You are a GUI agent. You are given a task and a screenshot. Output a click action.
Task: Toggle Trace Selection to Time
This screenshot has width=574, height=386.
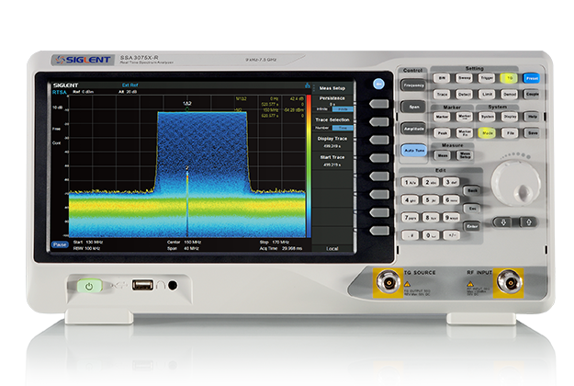coord(341,129)
